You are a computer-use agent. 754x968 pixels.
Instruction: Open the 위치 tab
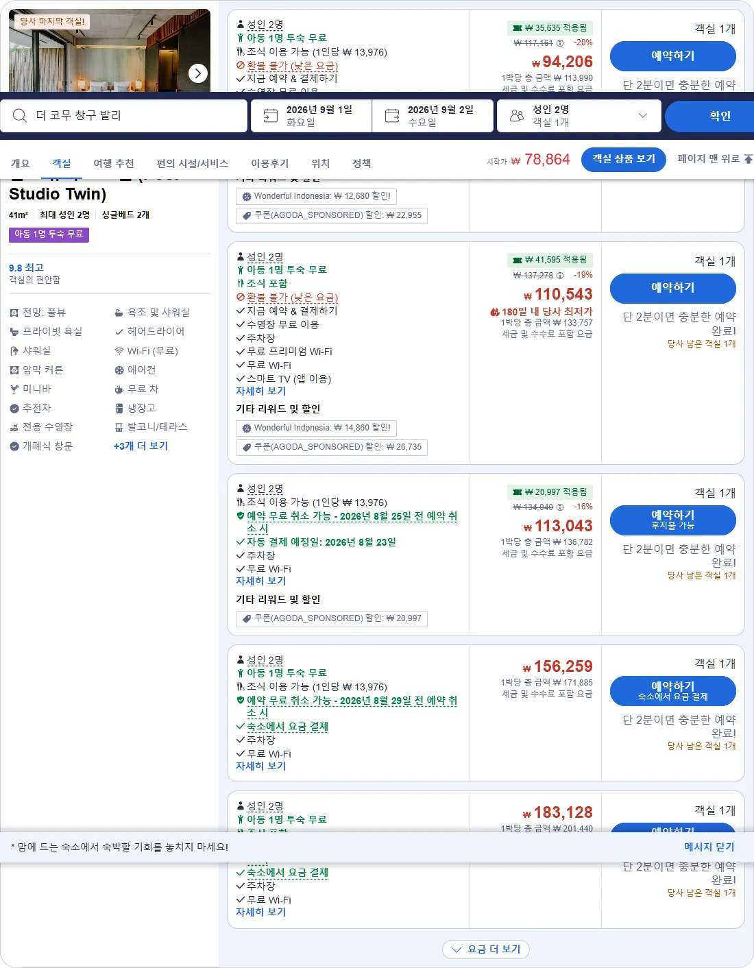pos(321,163)
